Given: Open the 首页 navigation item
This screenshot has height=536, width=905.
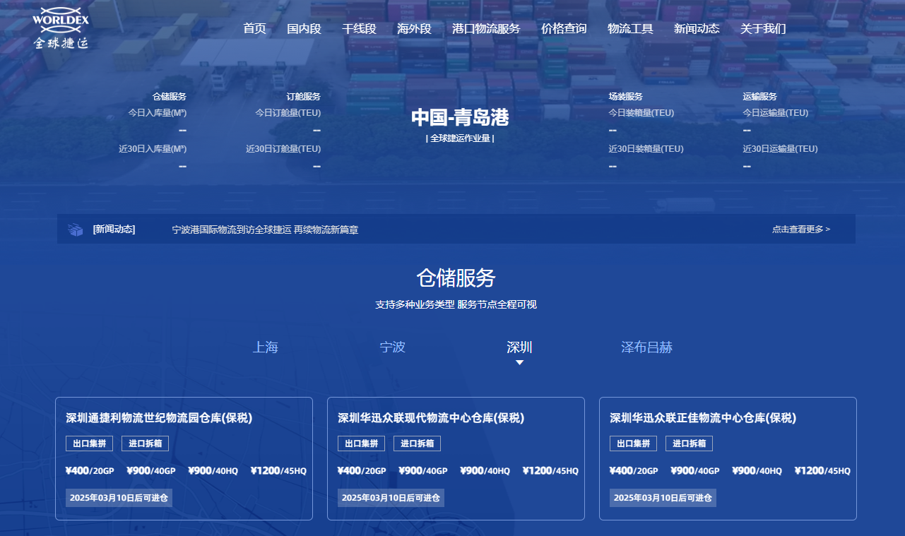Looking at the screenshot, I should [x=254, y=29].
